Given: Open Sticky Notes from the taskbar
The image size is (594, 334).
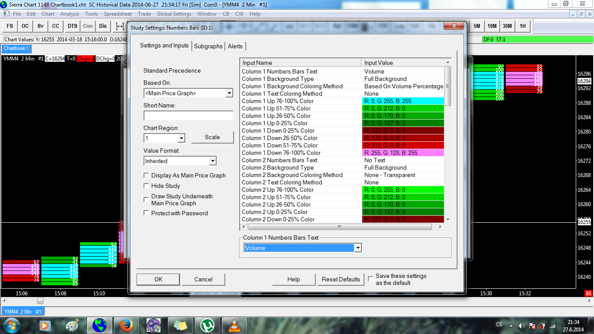Looking at the screenshot, I should click(180, 325).
